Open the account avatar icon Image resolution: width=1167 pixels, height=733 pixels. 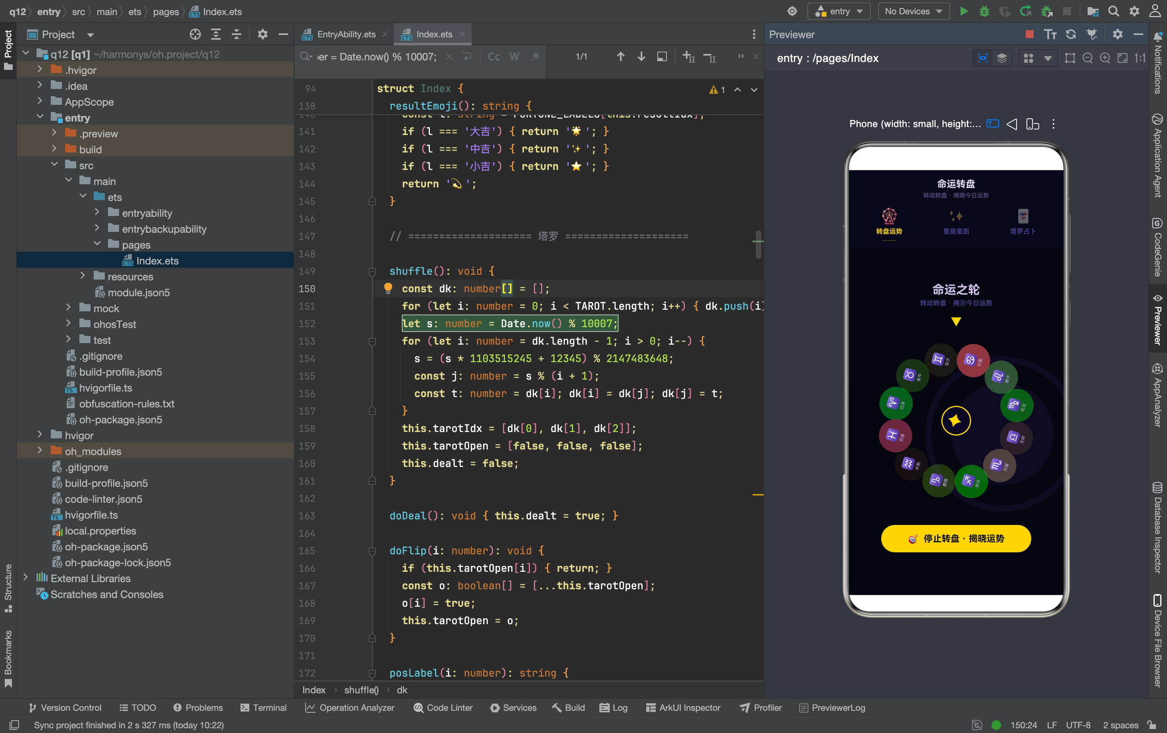1155,11
